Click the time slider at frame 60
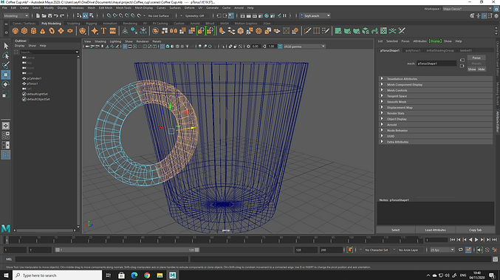This screenshot has height=280, width=500. click(x=211, y=239)
